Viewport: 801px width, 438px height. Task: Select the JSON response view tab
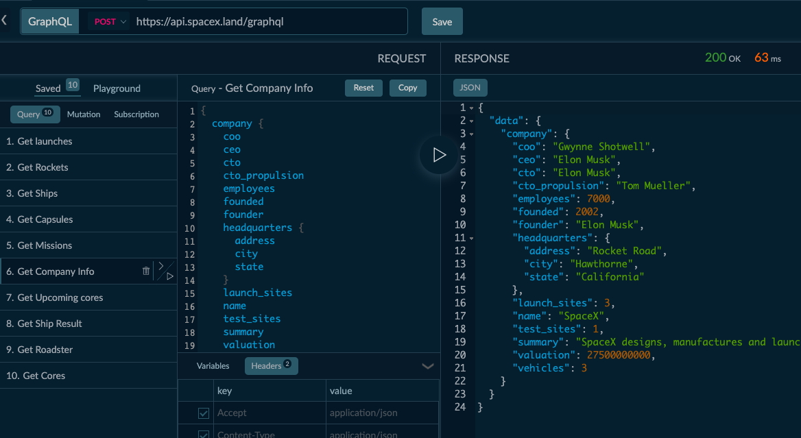470,87
